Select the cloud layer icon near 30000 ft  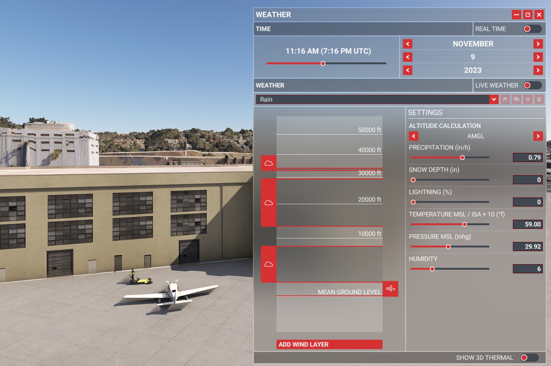(269, 163)
